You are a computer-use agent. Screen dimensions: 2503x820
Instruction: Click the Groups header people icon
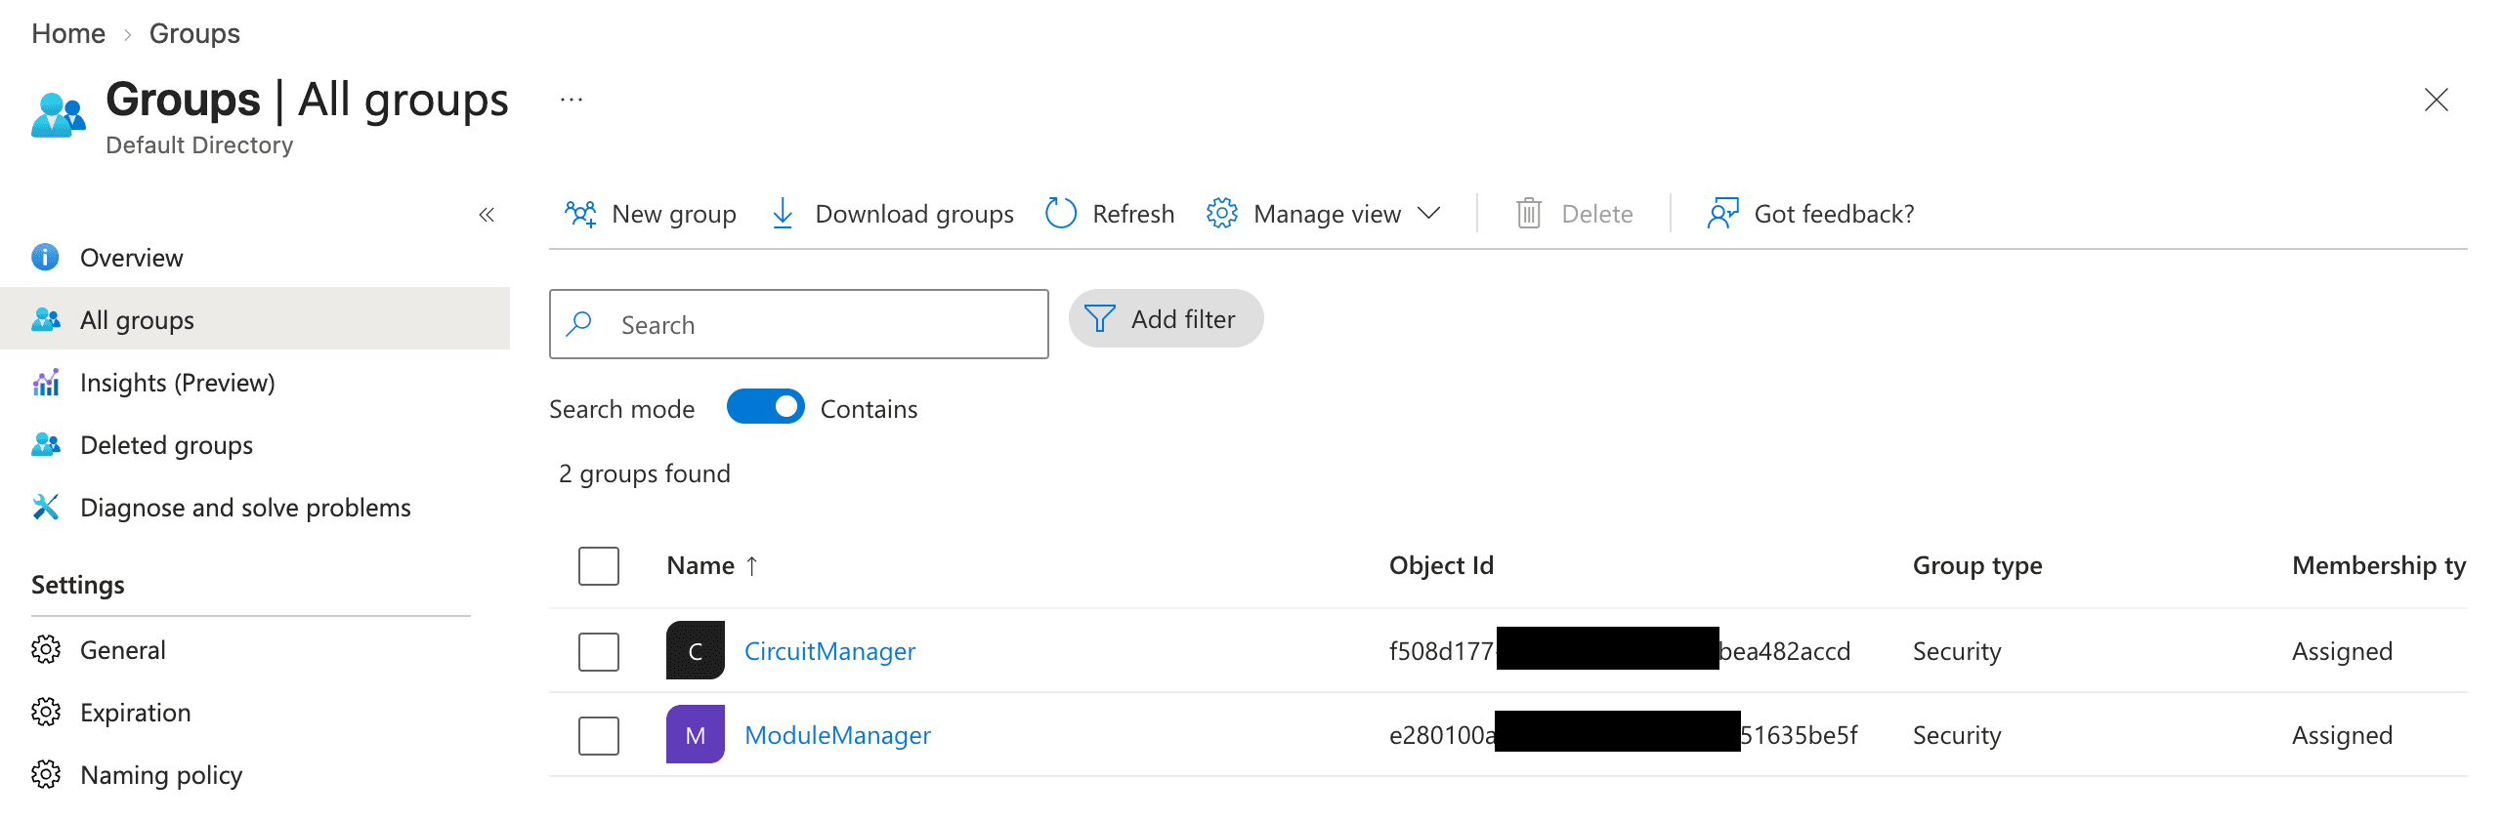point(59,116)
